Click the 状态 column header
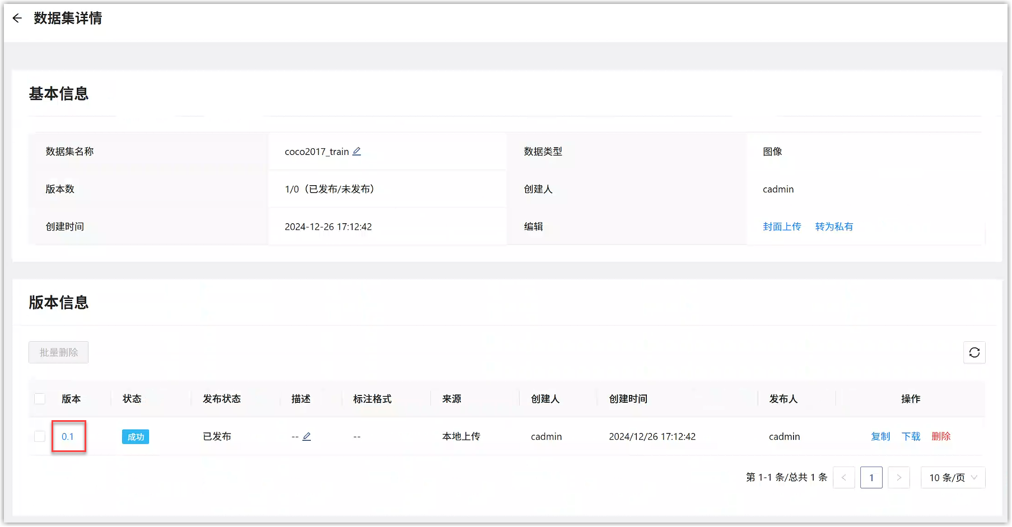 pyautogui.click(x=132, y=399)
